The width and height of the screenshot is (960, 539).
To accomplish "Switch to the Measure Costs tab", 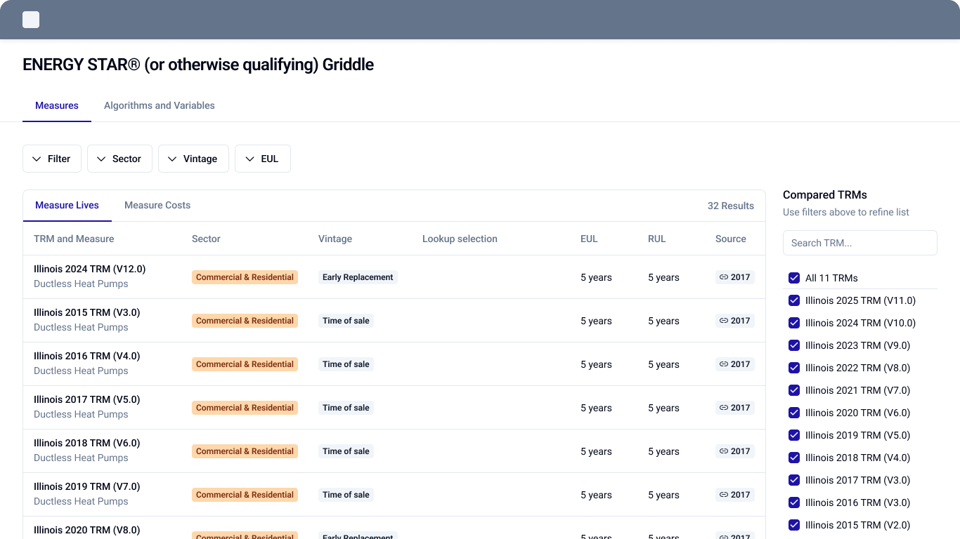I will coord(157,206).
